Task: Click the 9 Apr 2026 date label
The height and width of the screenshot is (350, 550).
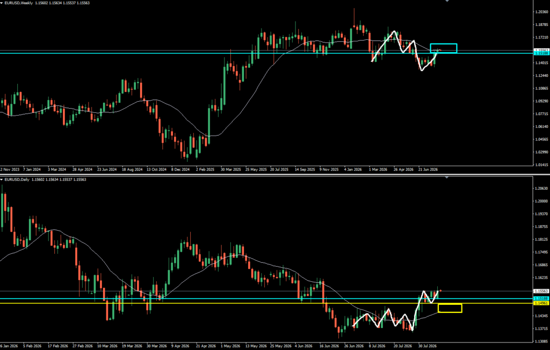Action: (x=181, y=346)
